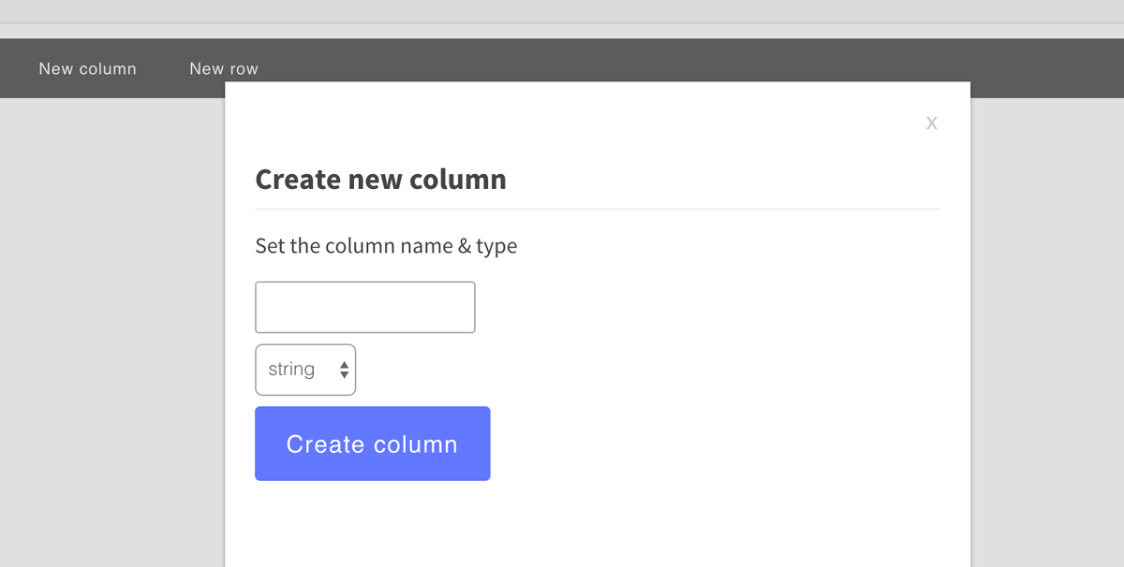The height and width of the screenshot is (567, 1124).
Task: Click the 'string' text in type selector
Action: pyautogui.click(x=291, y=370)
